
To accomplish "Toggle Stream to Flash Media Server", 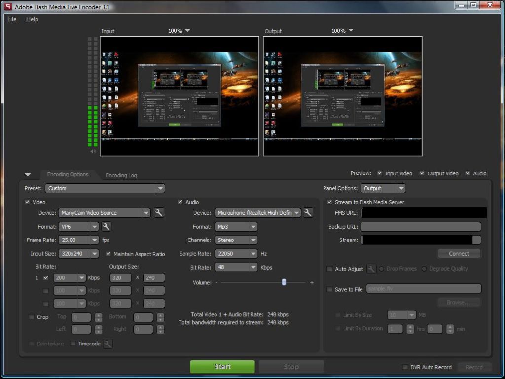I will pyautogui.click(x=329, y=202).
